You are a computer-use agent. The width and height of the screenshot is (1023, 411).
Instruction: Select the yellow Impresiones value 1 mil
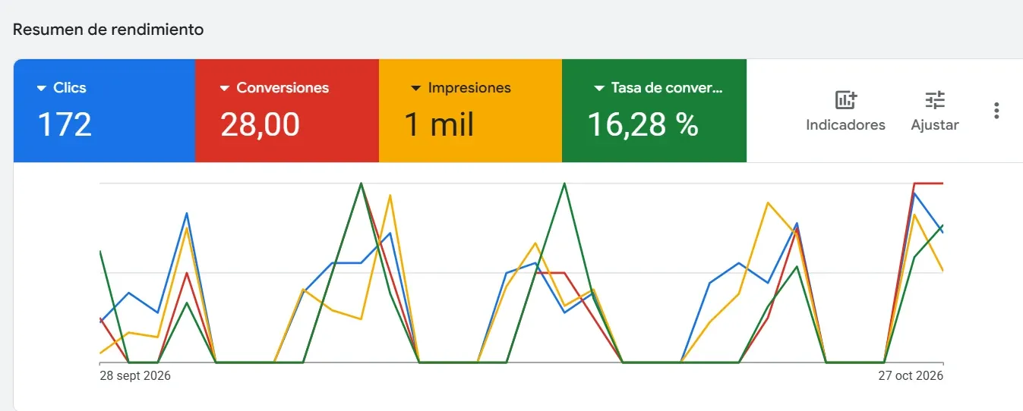click(x=439, y=124)
